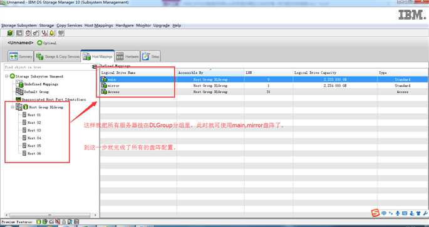429x227 pixels.
Task: Click the Sogou microphone icon
Action: point(398,213)
